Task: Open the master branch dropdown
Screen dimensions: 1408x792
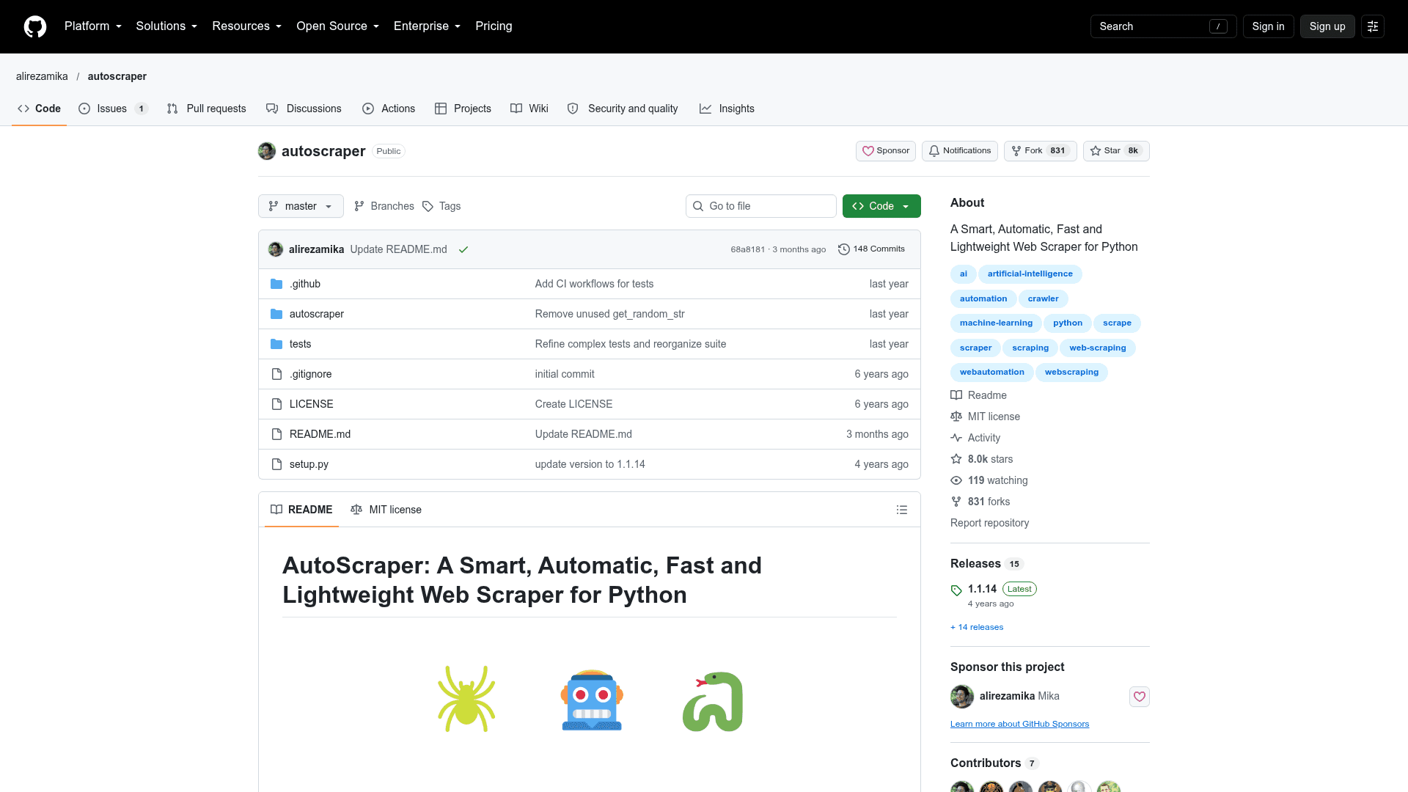Action: [x=301, y=206]
